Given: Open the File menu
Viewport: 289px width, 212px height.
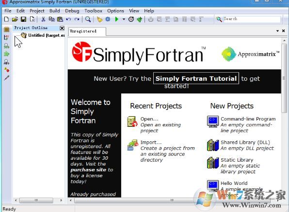Looking at the screenshot, I should 8,11.
